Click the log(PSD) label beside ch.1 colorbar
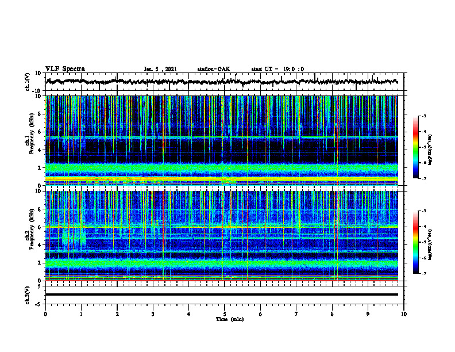Viewport: 455px width, 352px height. click(430, 150)
